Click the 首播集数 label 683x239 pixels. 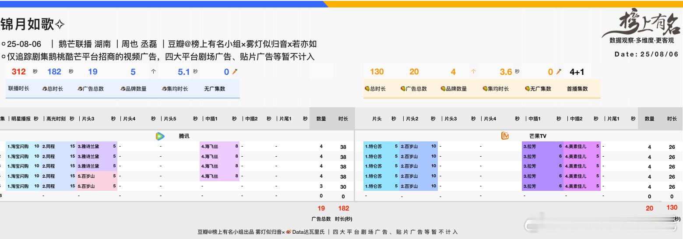pos(577,89)
